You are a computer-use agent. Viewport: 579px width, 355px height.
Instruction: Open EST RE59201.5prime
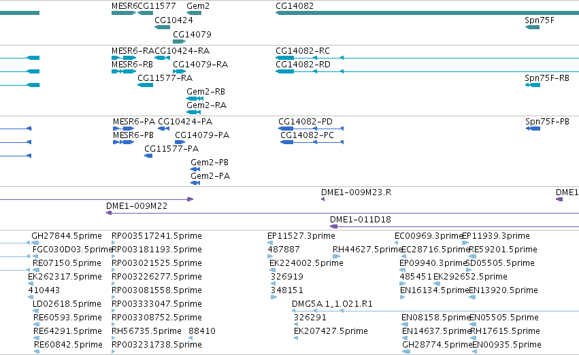coord(503,250)
